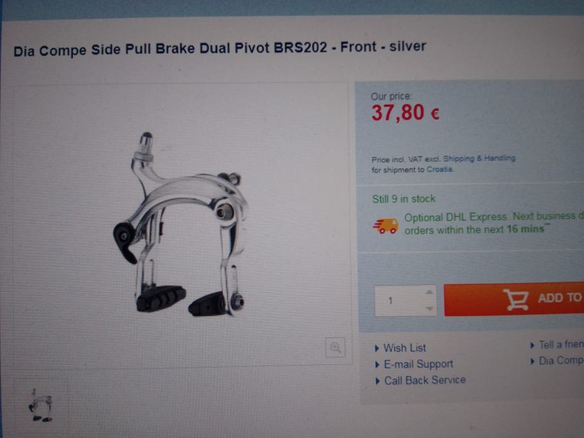Open the Tell a friend link
The height and width of the screenshot is (438, 584).
point(561,345)
